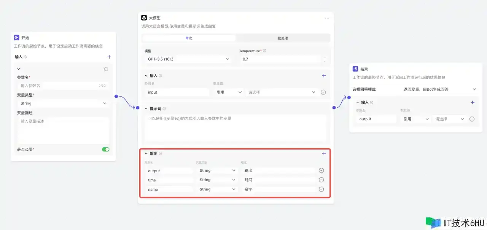Remove the time output row
487x230 pixels.
point(321,180)
